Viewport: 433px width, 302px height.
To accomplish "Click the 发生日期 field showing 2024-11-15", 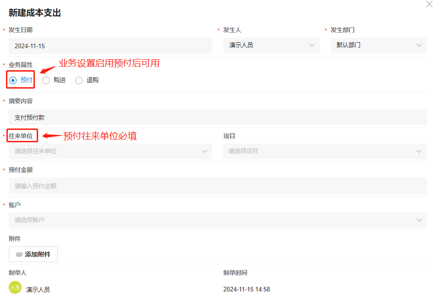I will 110,46.
